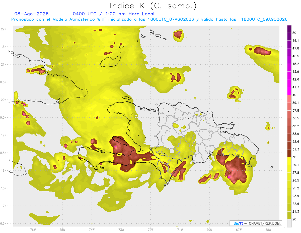Image resolution: width=301 pixels, height=233 pixels.
Task: Click the colorbar value '27.8'
Action: 296,173
